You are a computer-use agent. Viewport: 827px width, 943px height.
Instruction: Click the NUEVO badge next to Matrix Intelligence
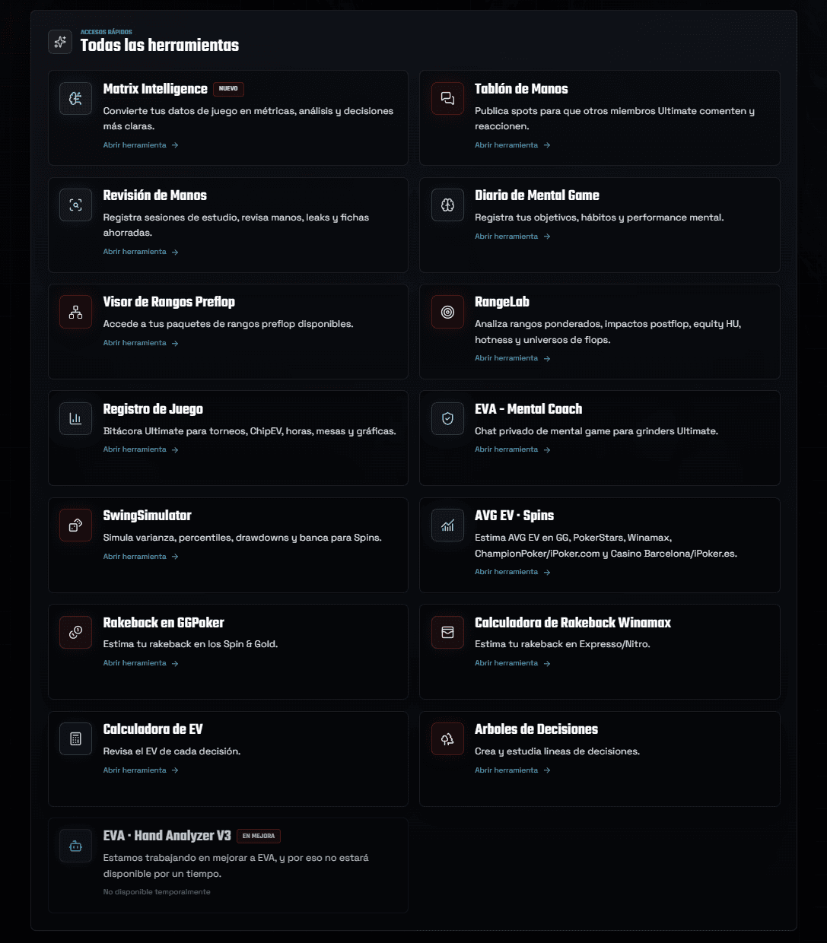click(x=228, y=89)
